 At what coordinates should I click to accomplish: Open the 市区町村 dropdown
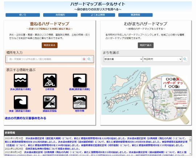(162, 59)
